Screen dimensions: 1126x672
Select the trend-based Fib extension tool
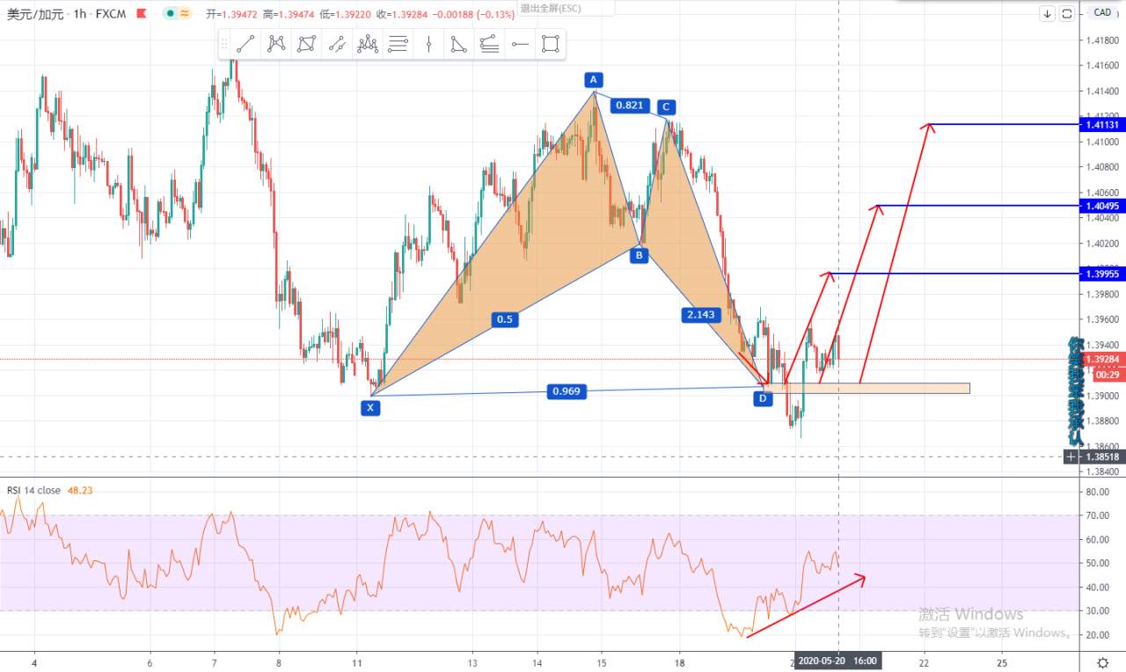[489, 44]
